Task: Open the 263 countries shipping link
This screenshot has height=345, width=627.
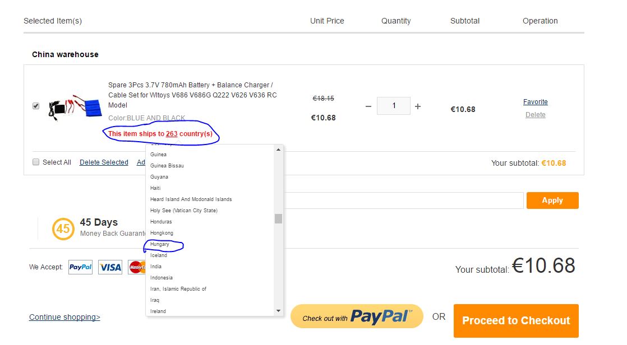Action: click(172, 134)
